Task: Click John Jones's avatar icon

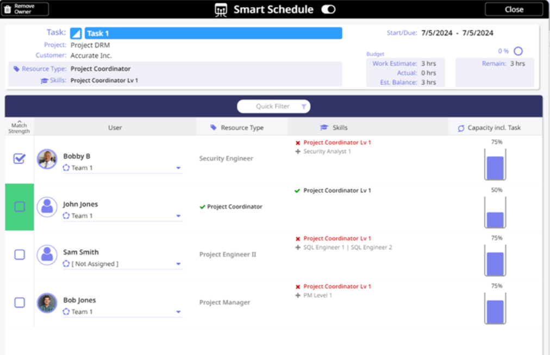Action: click(x=47, y=207)
